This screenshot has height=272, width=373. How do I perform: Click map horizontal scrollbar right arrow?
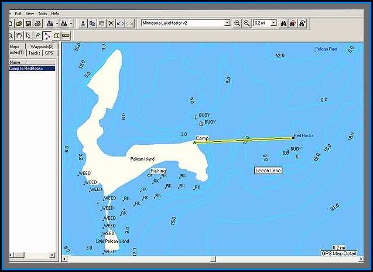point(361,259)
